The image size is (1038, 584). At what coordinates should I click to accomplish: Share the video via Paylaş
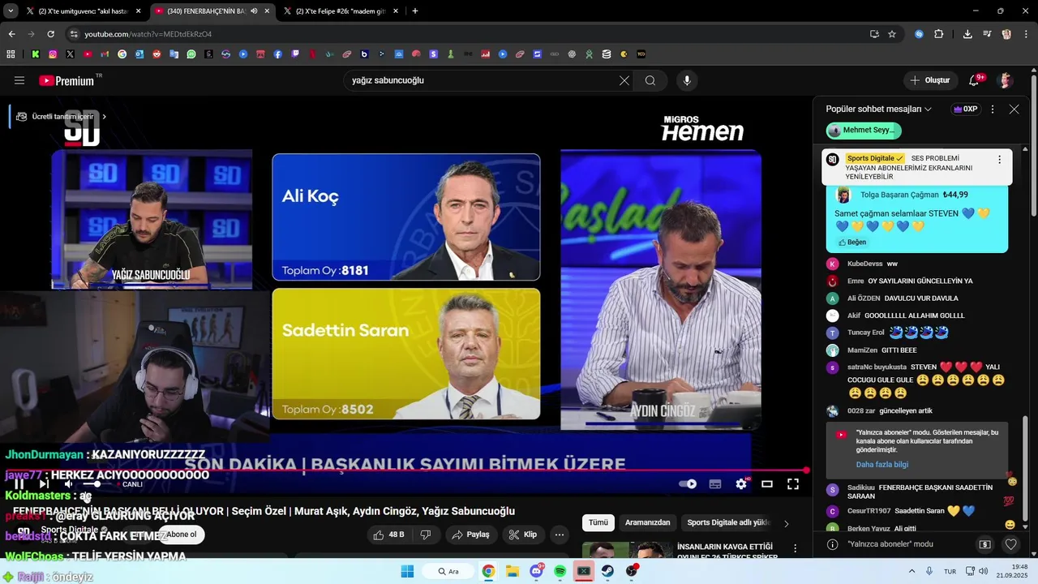coord(471,535)
